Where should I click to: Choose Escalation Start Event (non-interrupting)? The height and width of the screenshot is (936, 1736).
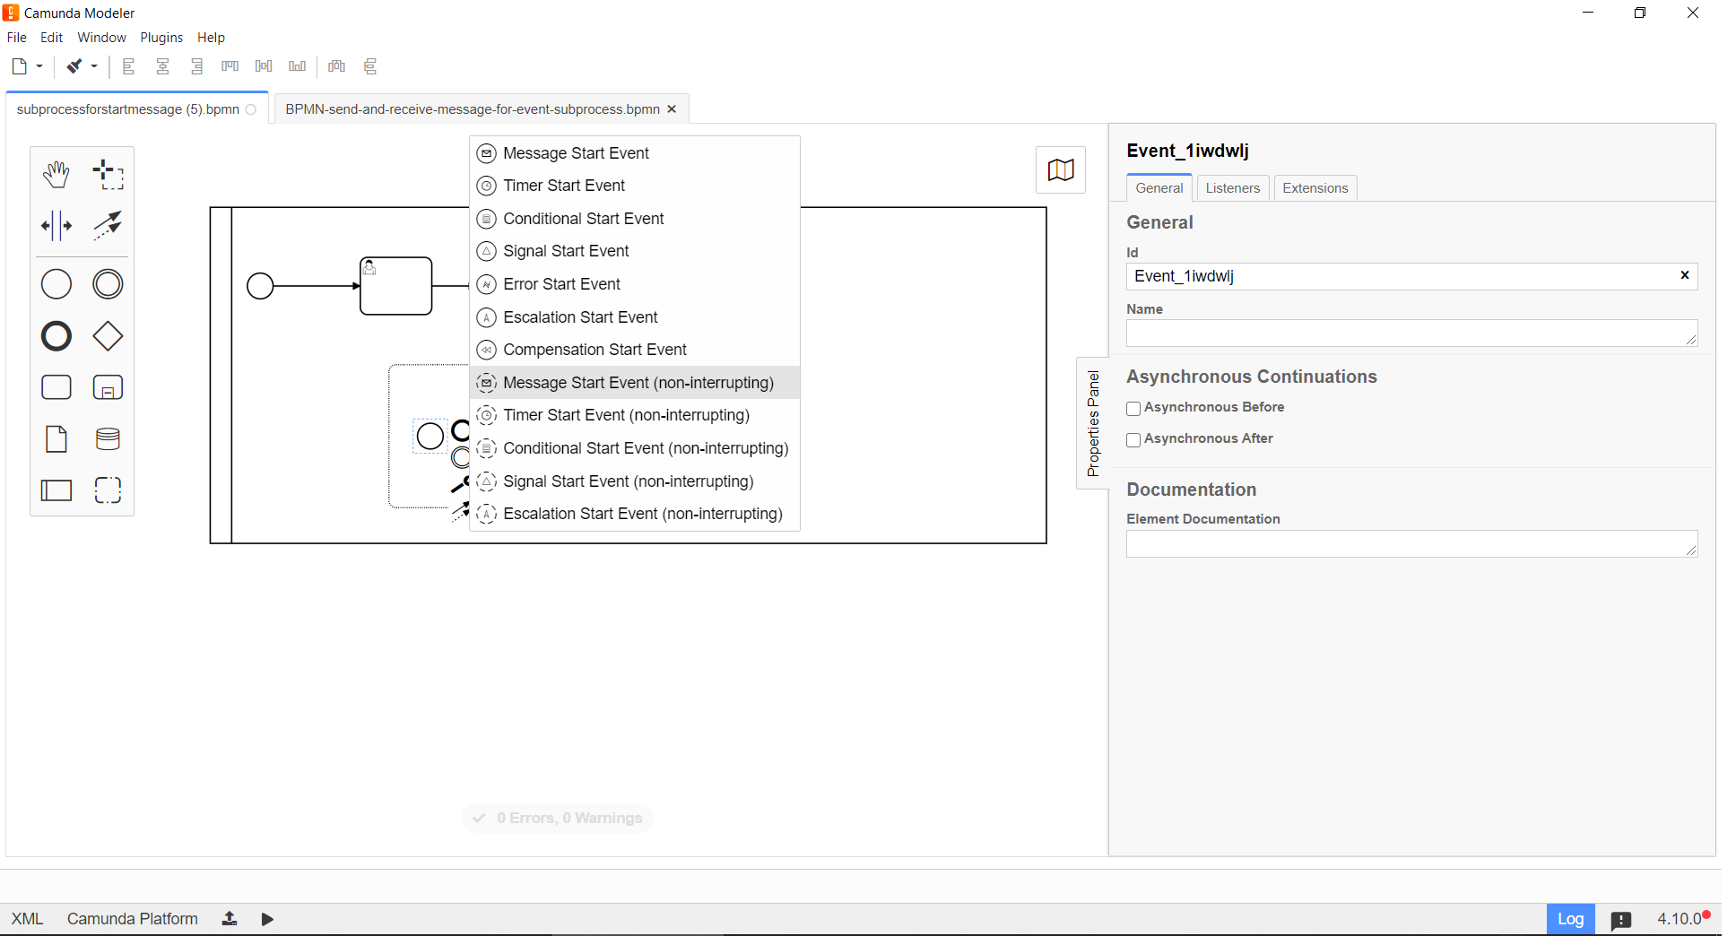click(635, 514)
